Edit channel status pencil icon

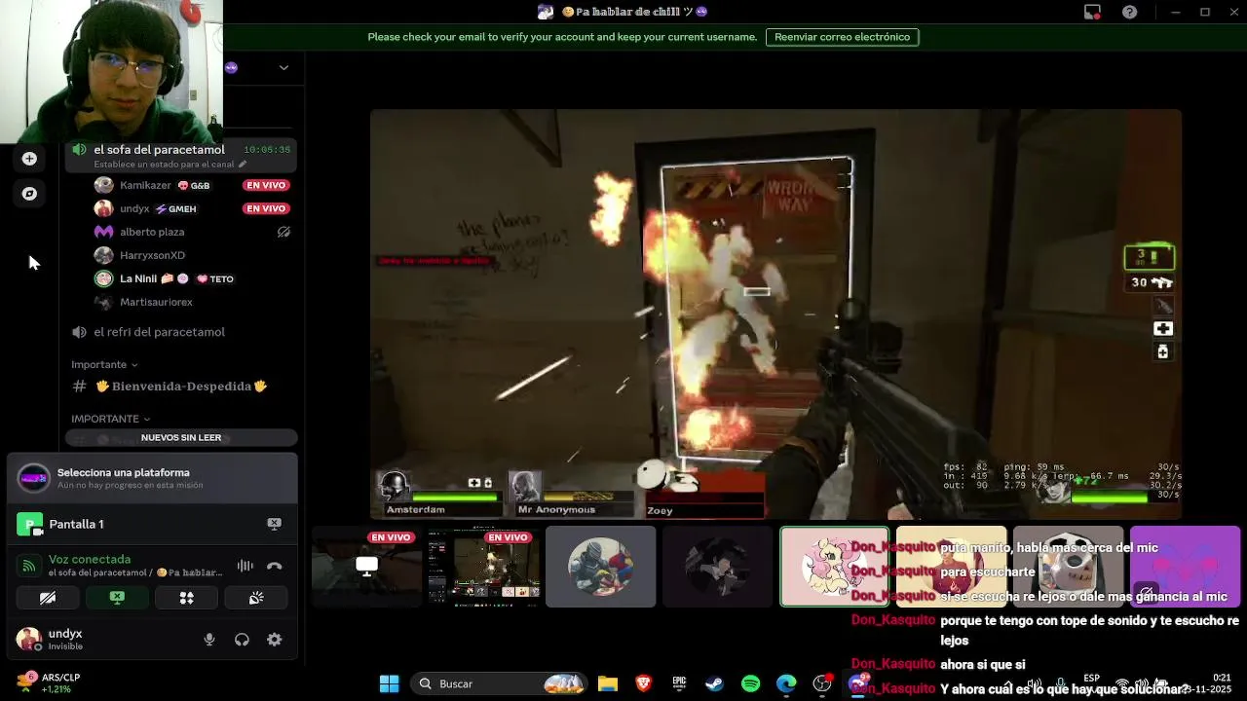pos(243,165)
